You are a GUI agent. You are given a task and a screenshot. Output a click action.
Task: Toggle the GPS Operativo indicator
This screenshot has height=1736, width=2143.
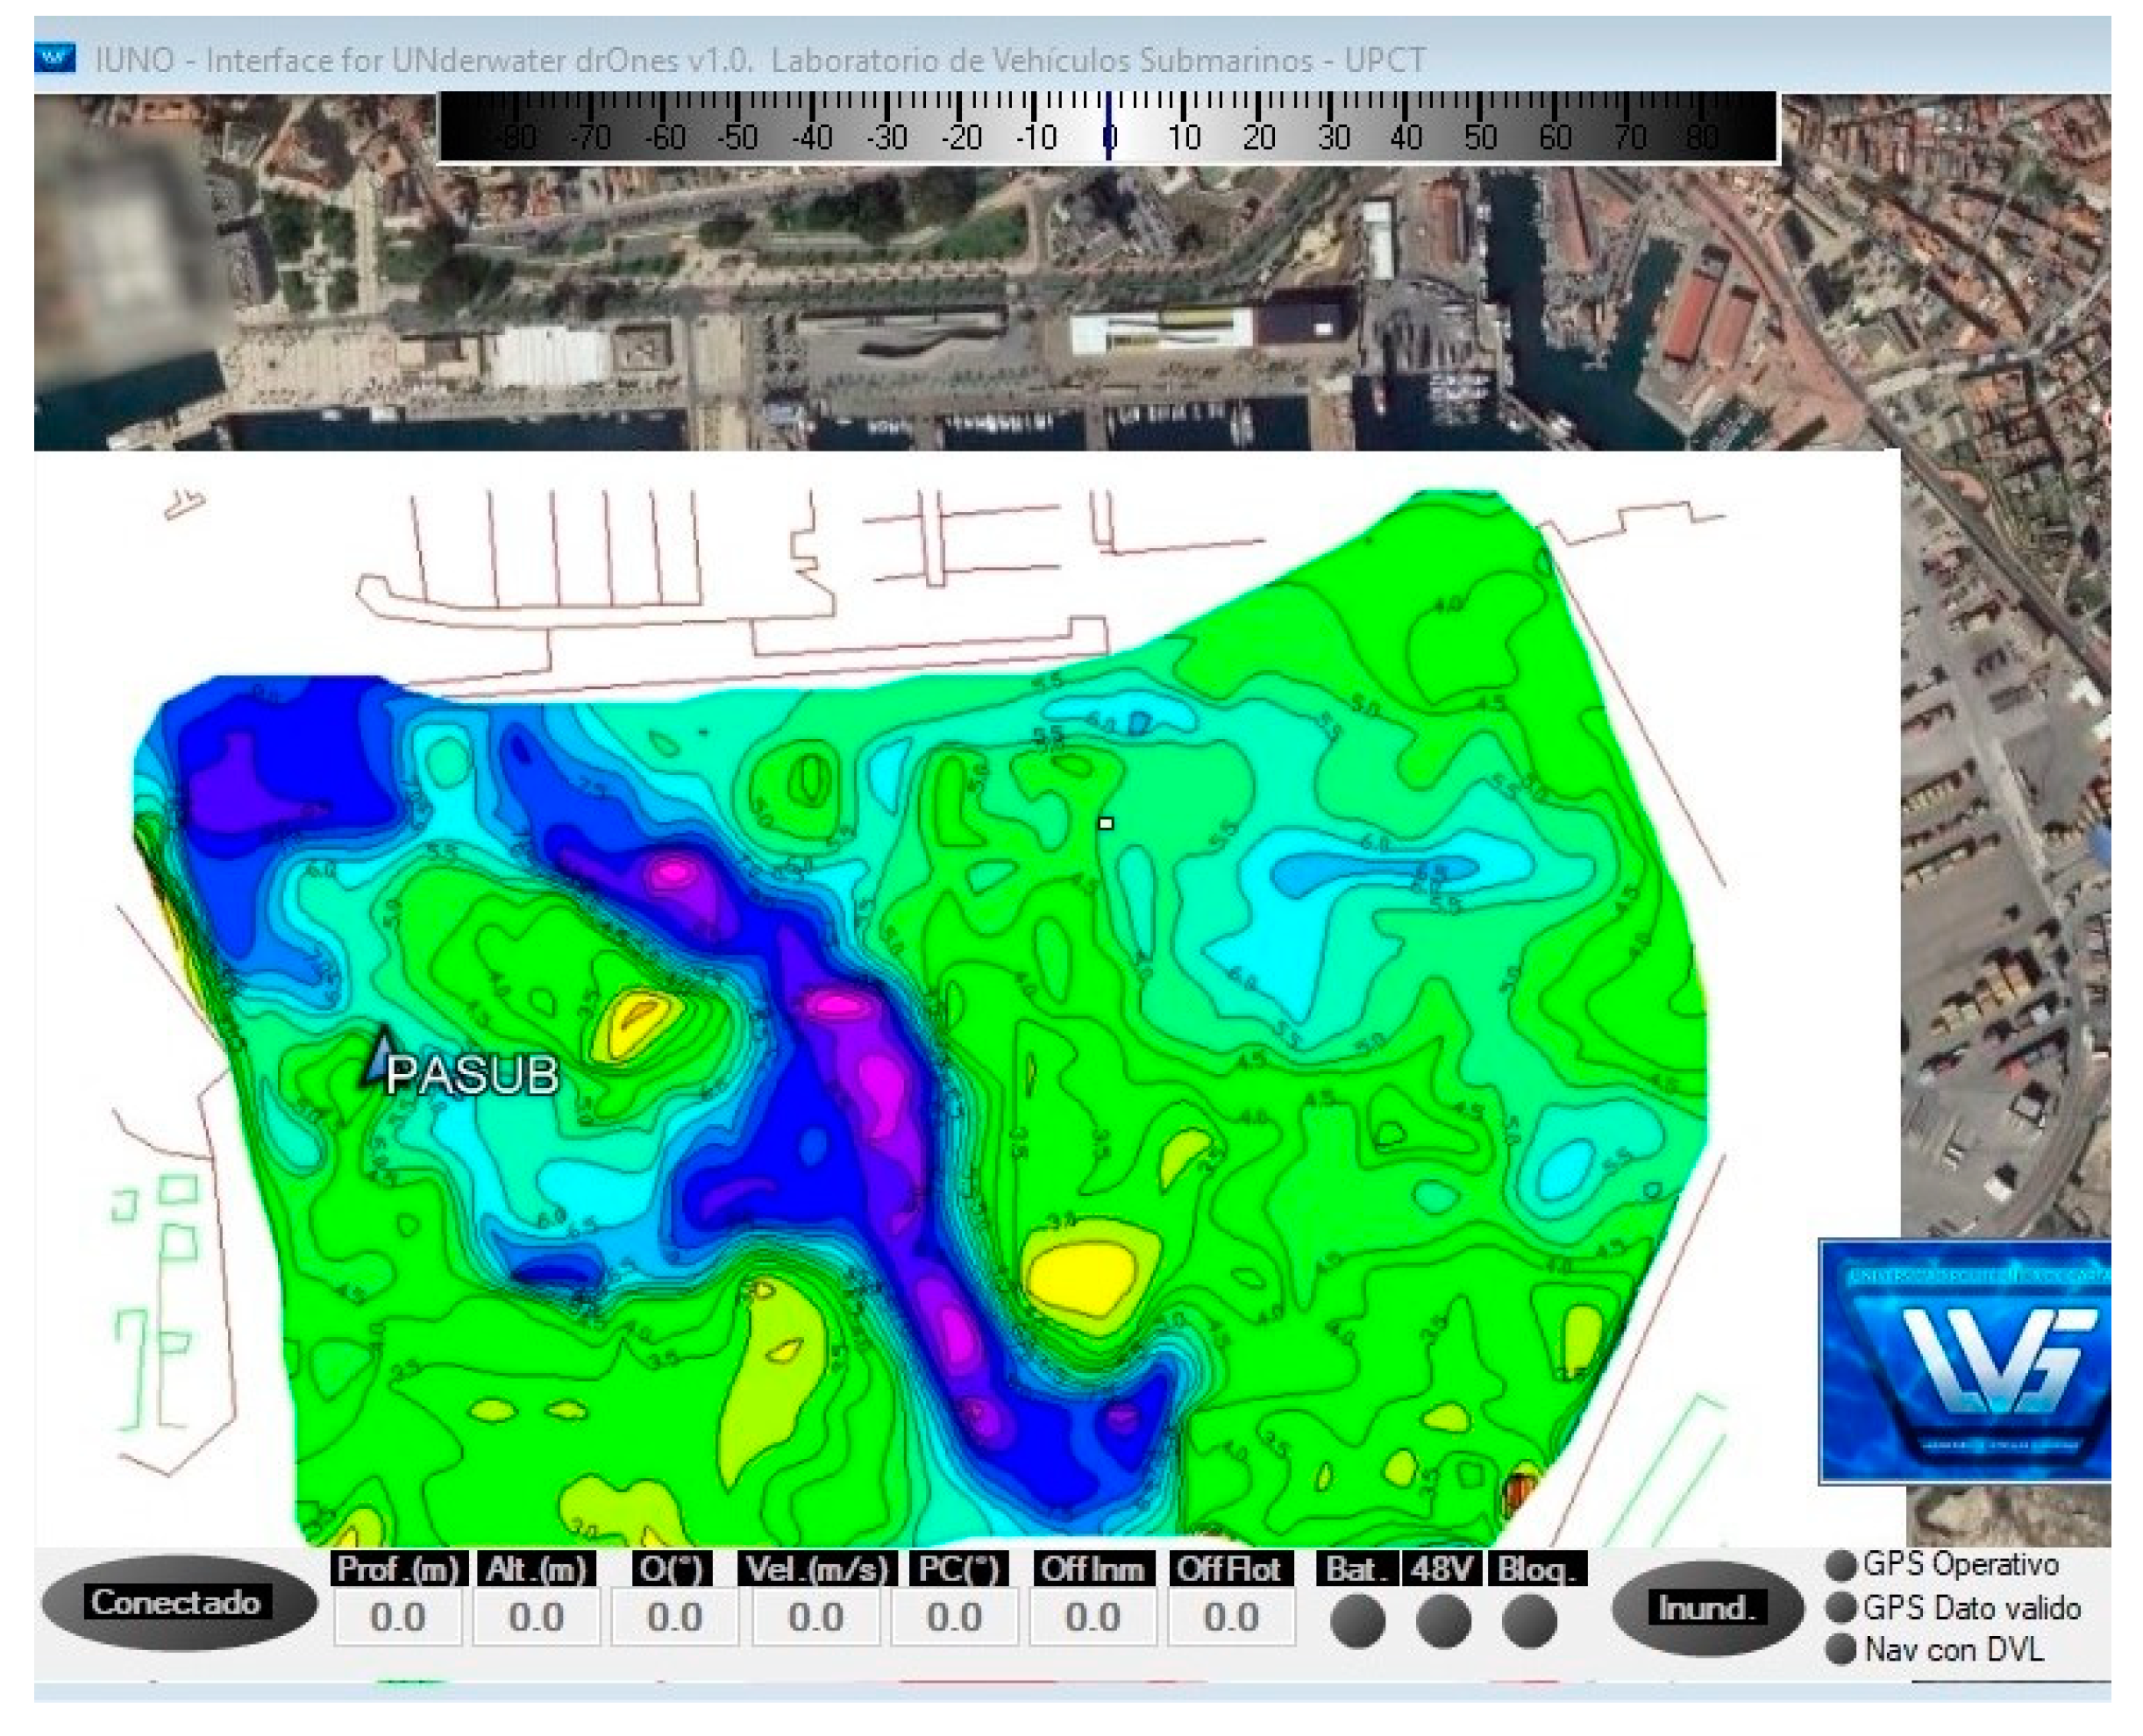[1840, 1565]
